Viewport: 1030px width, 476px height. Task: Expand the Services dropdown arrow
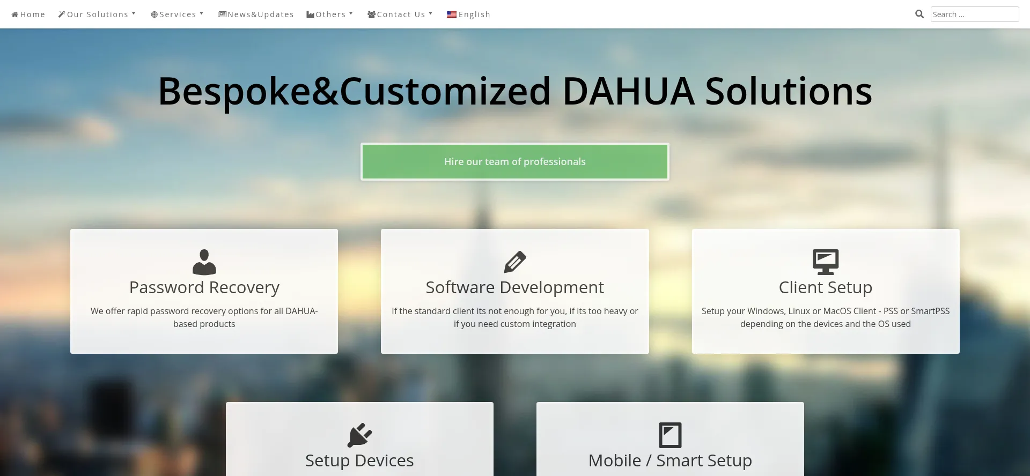(202, 13)
